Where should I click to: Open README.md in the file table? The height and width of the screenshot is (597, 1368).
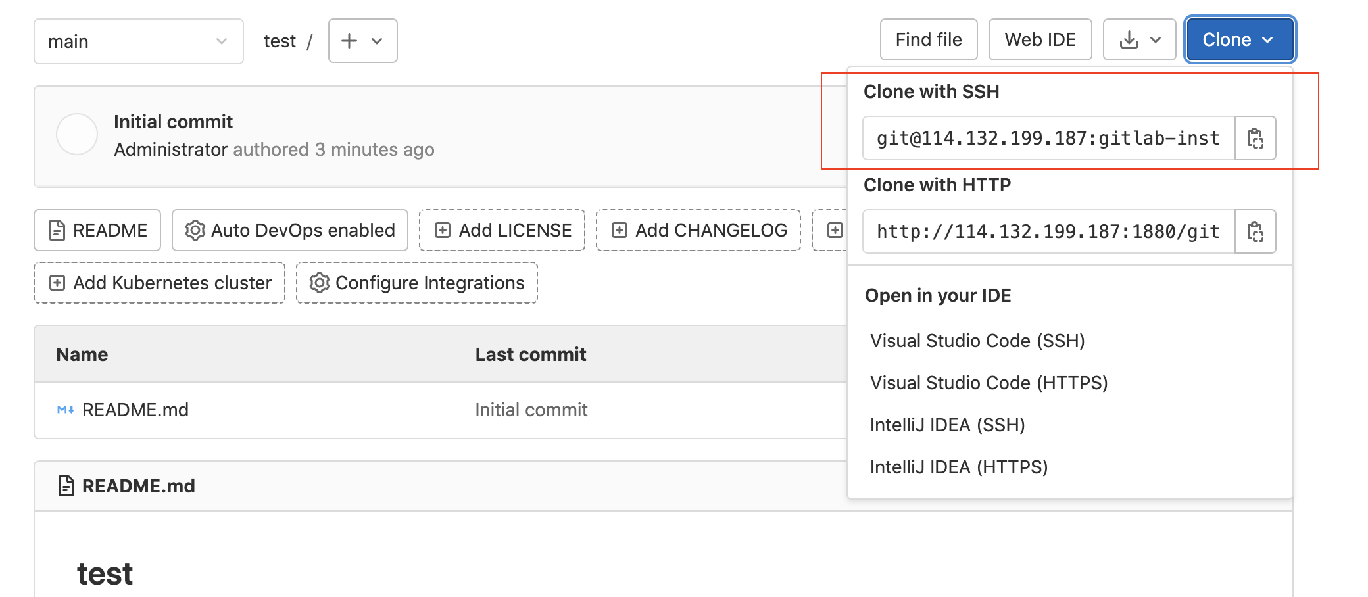click(135, 410)
